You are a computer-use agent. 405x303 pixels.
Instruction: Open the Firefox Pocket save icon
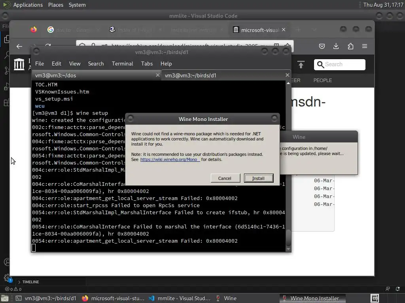coord(322,47)
